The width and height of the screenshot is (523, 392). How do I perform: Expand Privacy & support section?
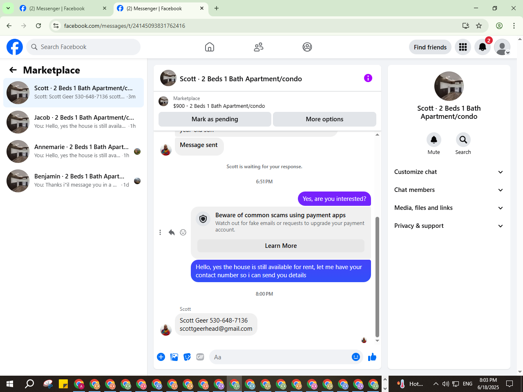pyautogui.click(x=449, y=226)
